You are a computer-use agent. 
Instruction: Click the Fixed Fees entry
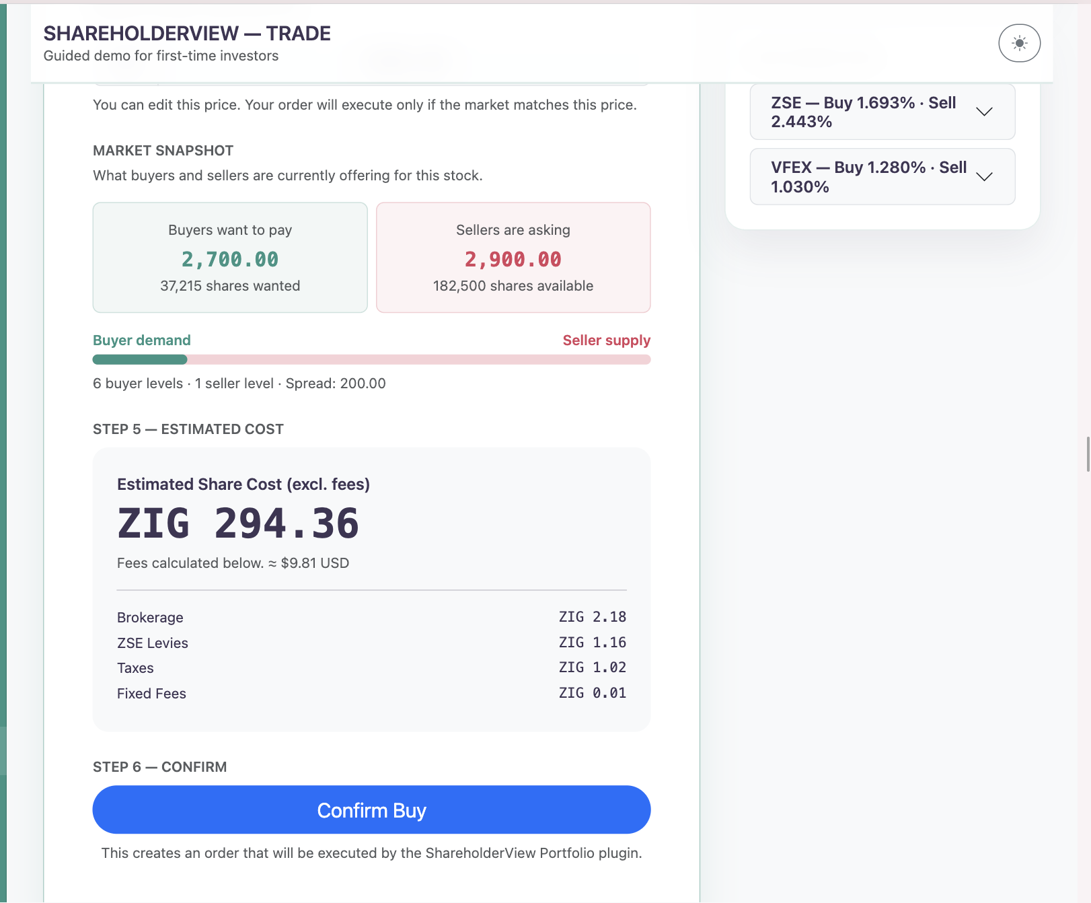371,693
